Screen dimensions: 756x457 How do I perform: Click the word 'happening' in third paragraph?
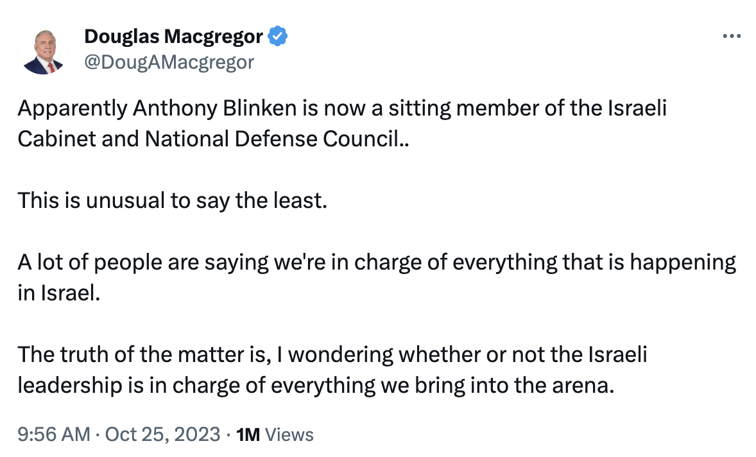(x=683, y=263)
